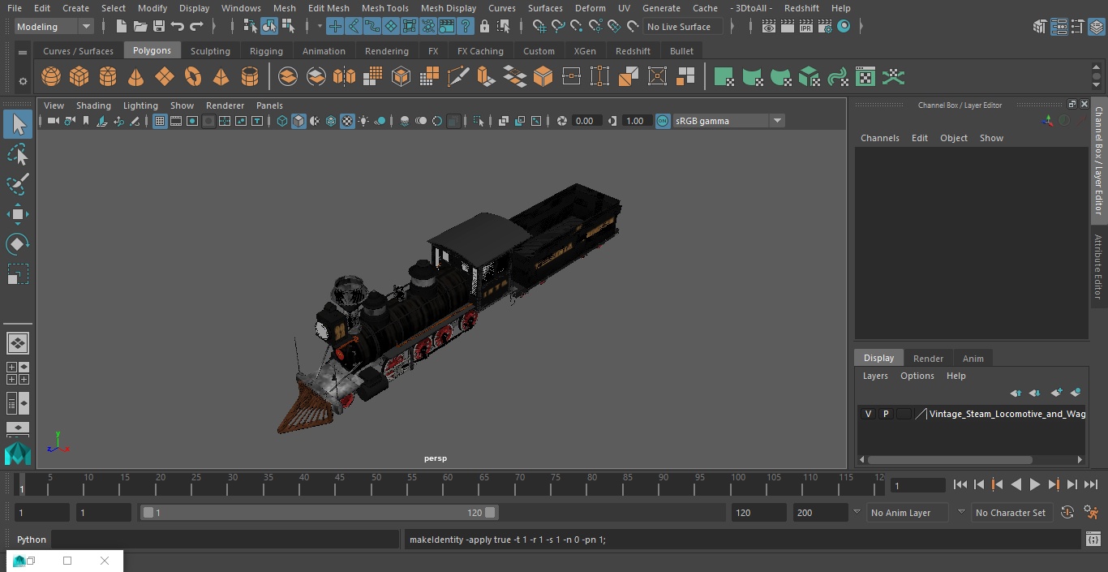Open the Layers menu in layer editor
Viewport: 1108px width, 572px height.
tap(875, 376)
